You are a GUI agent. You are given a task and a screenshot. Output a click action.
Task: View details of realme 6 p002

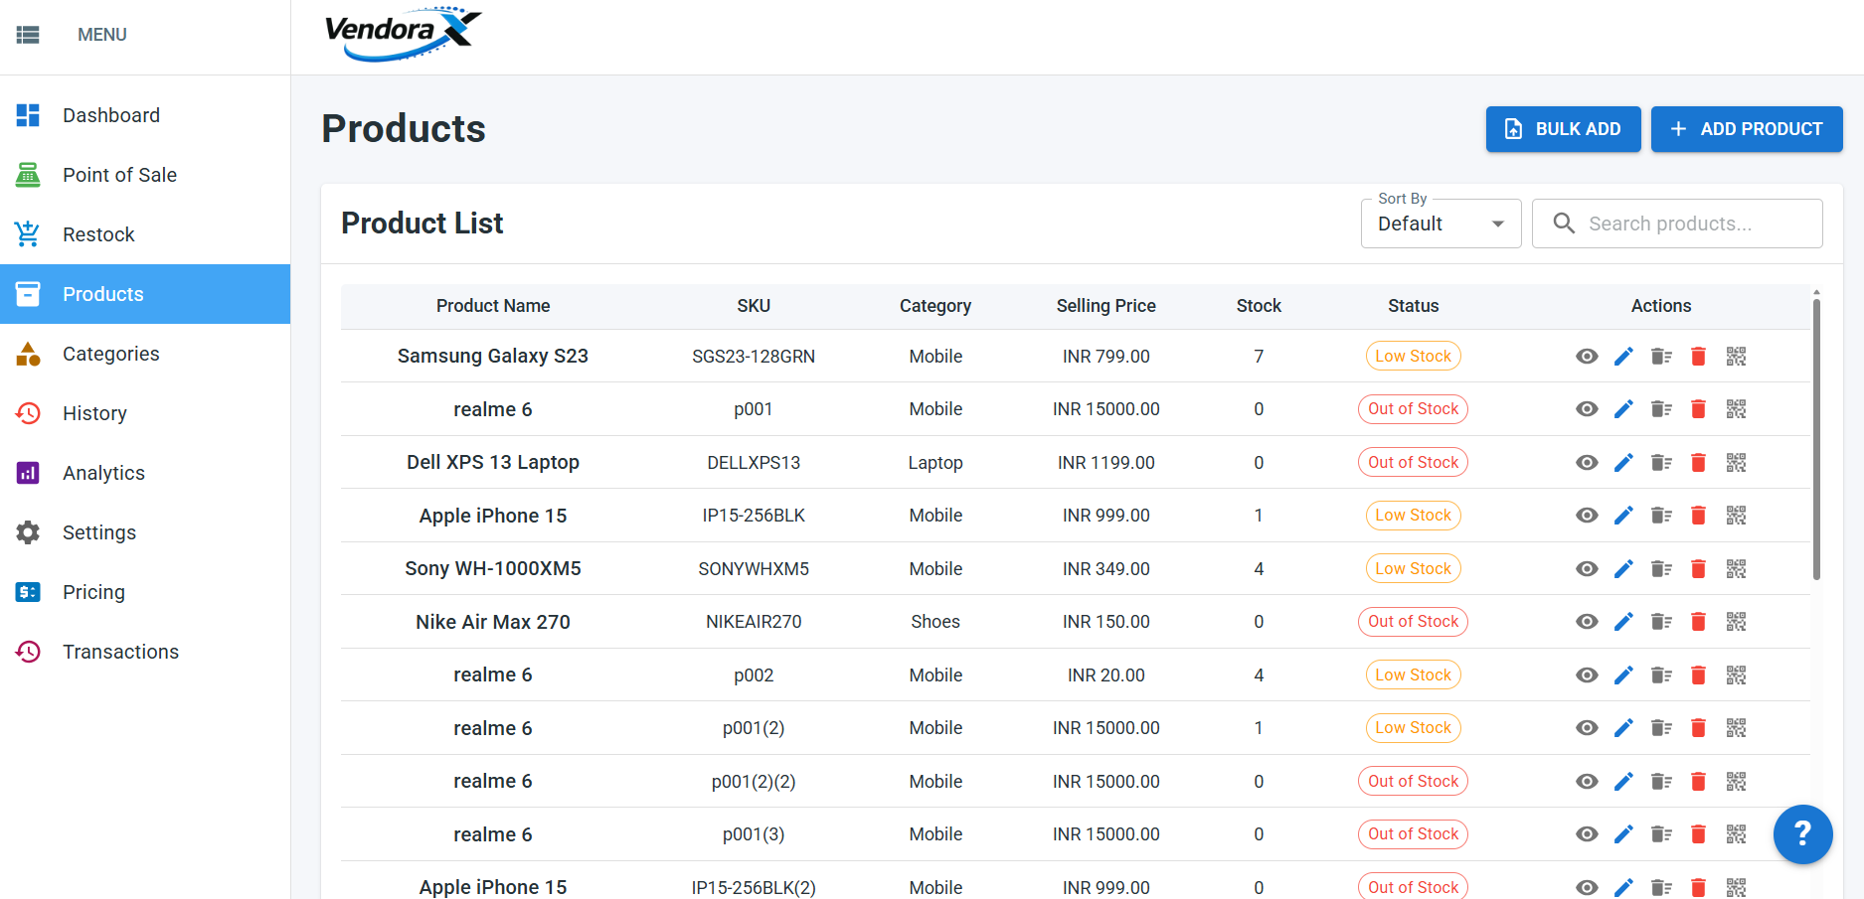point(1587,675)
